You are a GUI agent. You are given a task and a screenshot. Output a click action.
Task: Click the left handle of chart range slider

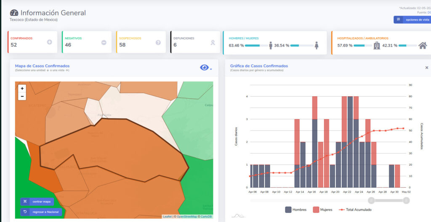click(371, 201)
